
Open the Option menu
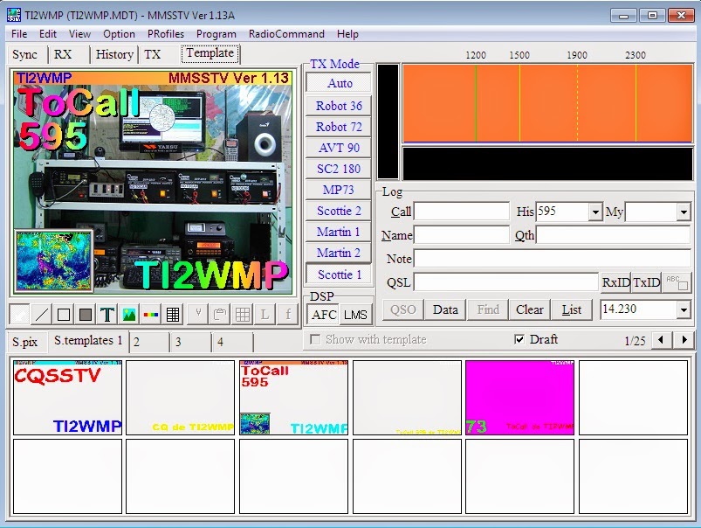pos(119,34)
